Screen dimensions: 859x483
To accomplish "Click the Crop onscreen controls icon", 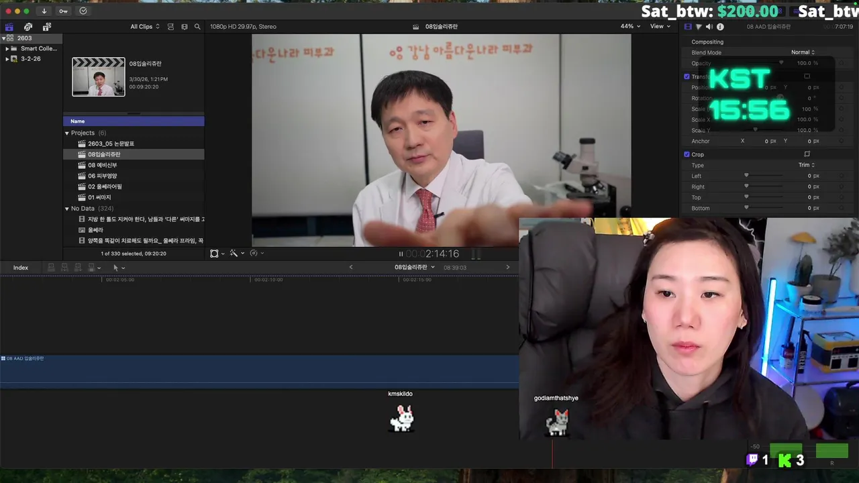I will [807, 154].
